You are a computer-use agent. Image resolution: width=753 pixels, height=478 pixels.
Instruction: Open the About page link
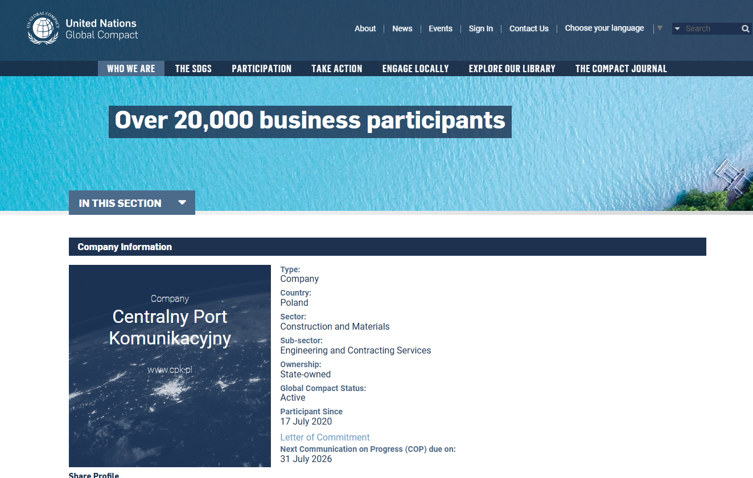365,28
